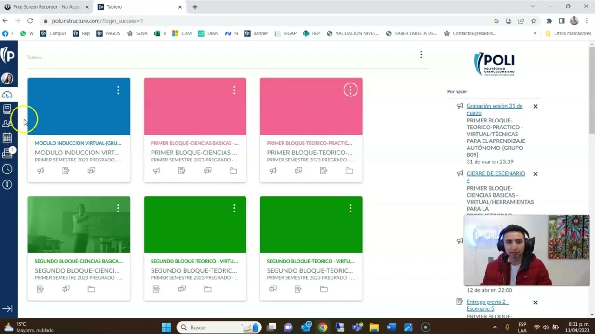Select the Tablero browser tab
Viewport: 595px width, 334px height.
pyautogui.click(x=139, y=7)
